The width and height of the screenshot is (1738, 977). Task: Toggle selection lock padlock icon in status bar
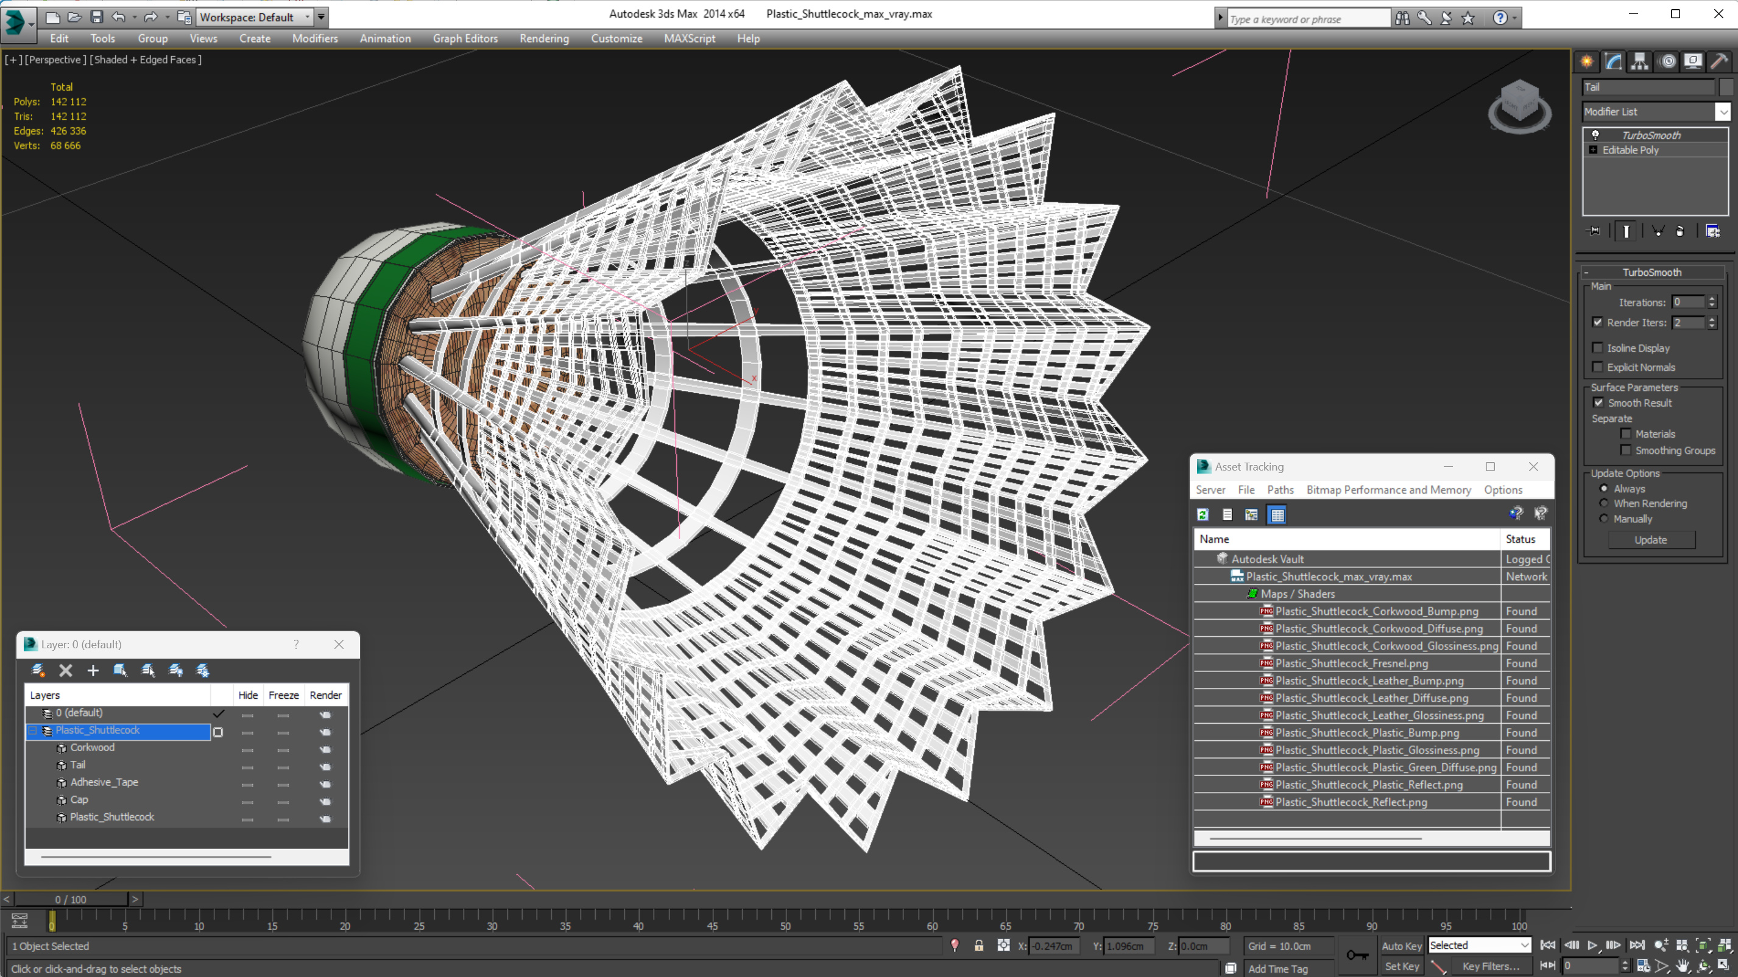pos(979,946)
